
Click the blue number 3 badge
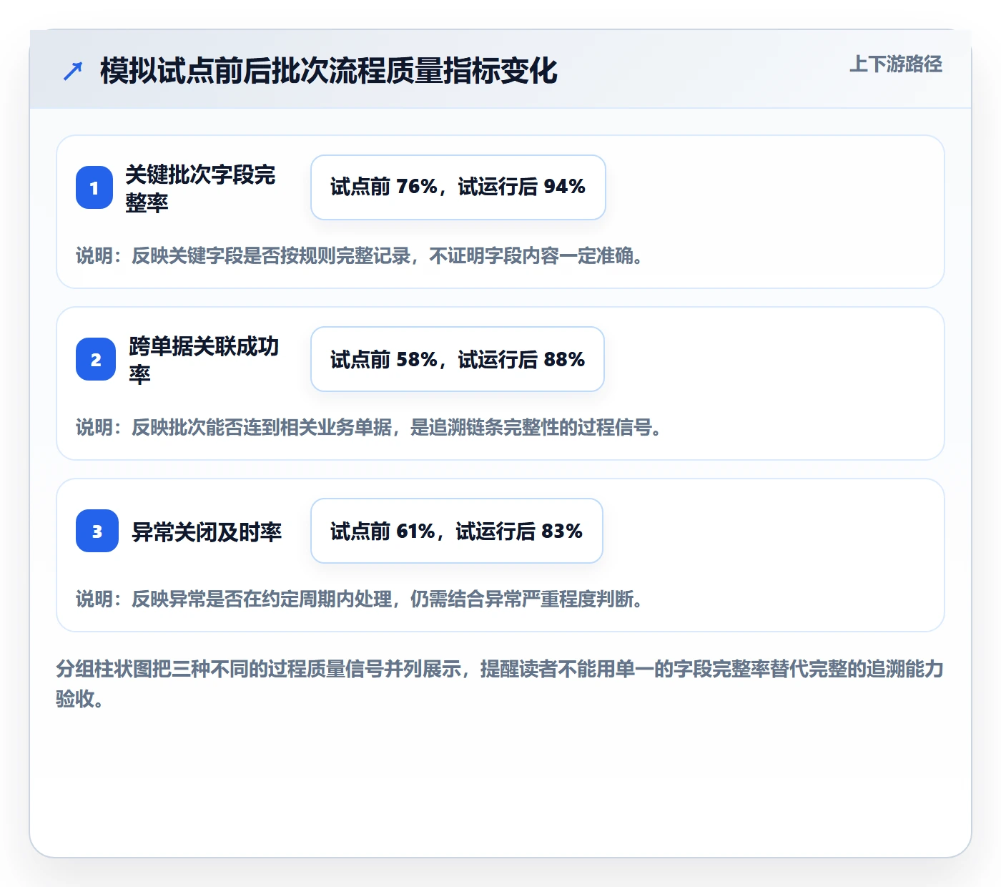(97, 531)
